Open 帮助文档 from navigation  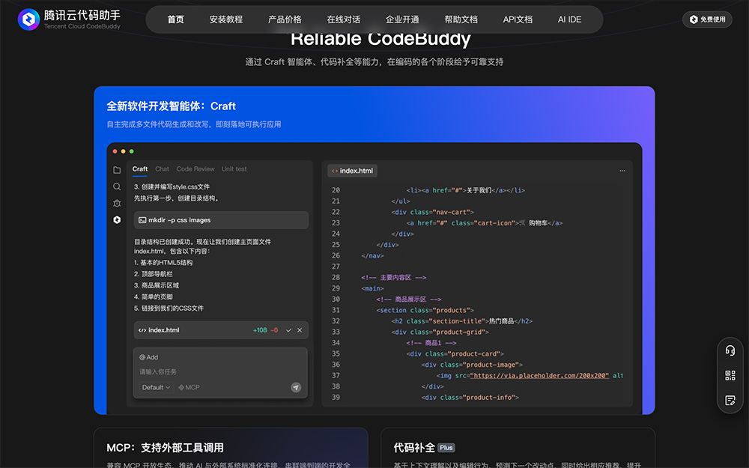(461, 19)
